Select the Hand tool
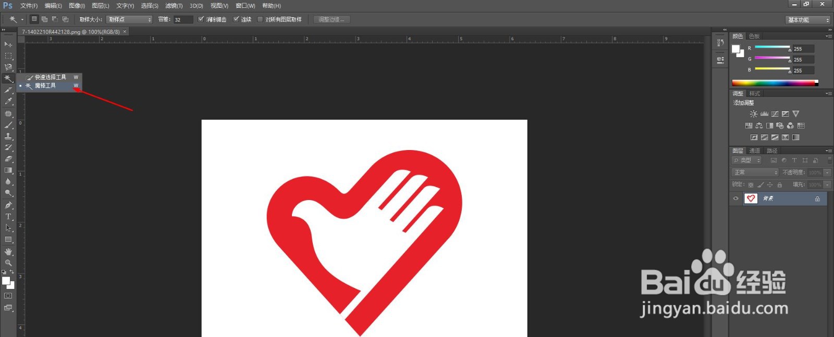The image size is (834, 337). point(8,252)
